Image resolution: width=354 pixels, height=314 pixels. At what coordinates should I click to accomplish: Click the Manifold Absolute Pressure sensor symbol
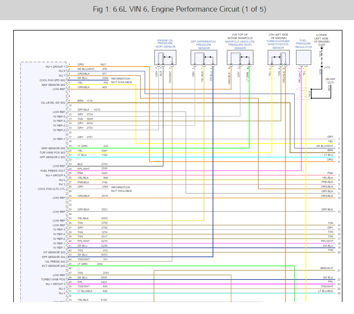pyautogui.click(x=240, y=58)
